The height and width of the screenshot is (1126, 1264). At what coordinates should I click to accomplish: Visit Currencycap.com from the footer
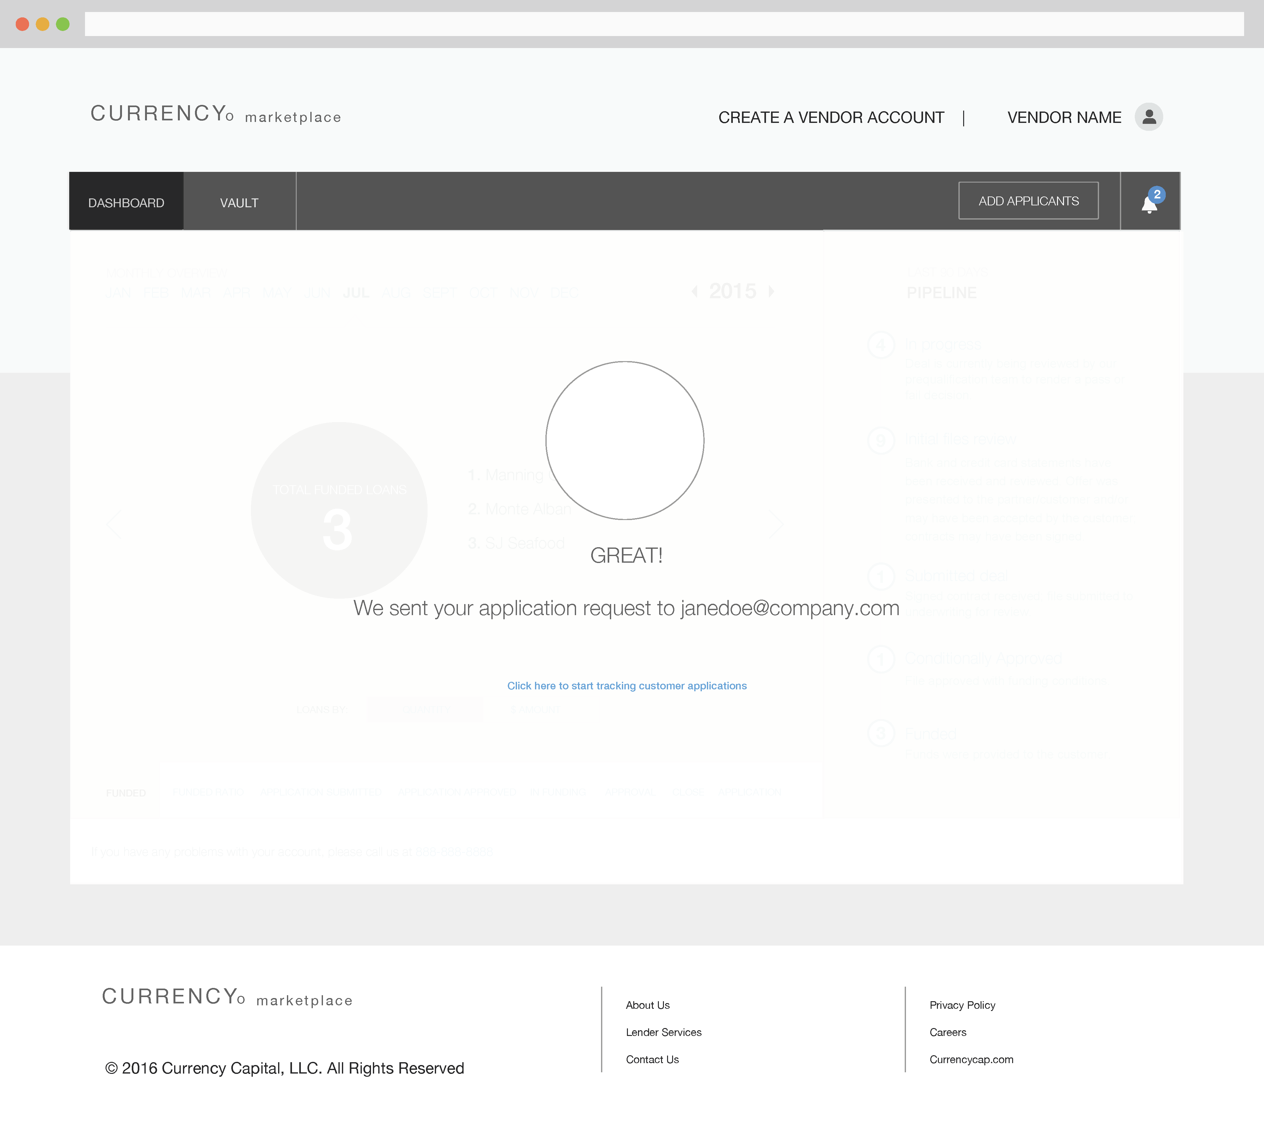[x=971, y=1059]
